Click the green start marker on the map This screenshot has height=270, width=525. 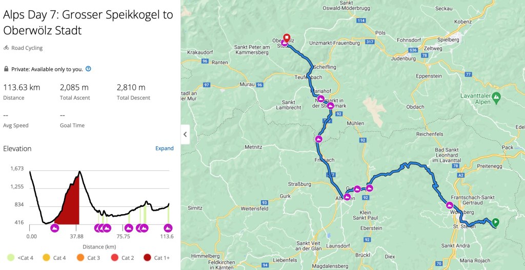[495, 222]
